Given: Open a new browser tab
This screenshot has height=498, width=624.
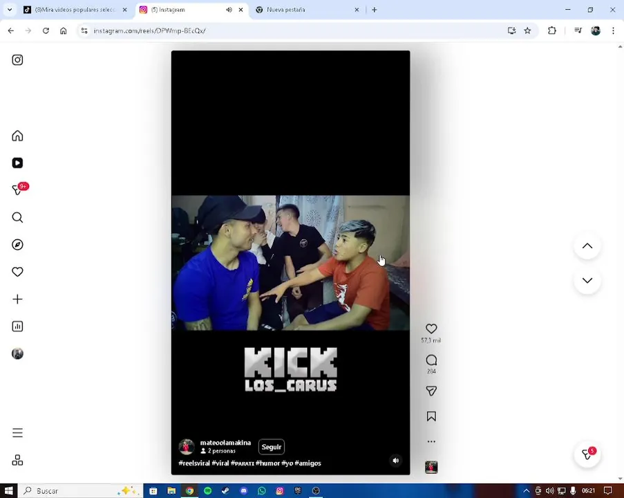Looking at the screenshot, I should pos(374,10).
